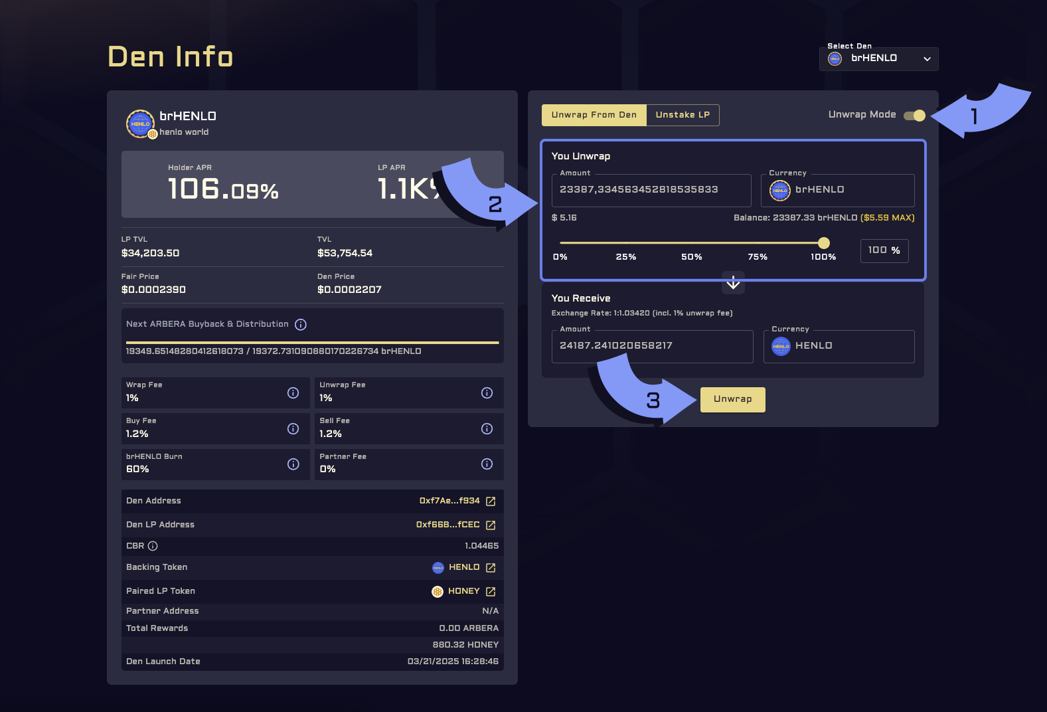The height and width of the screenshot is (712, 1047).
Task: Click the You Unwrap amount input field
Action: click(x=651, y=191)
